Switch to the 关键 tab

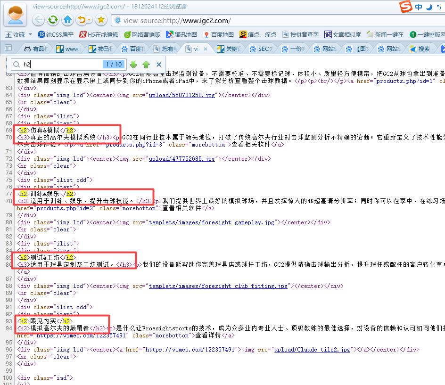click(x=229, y=49)
